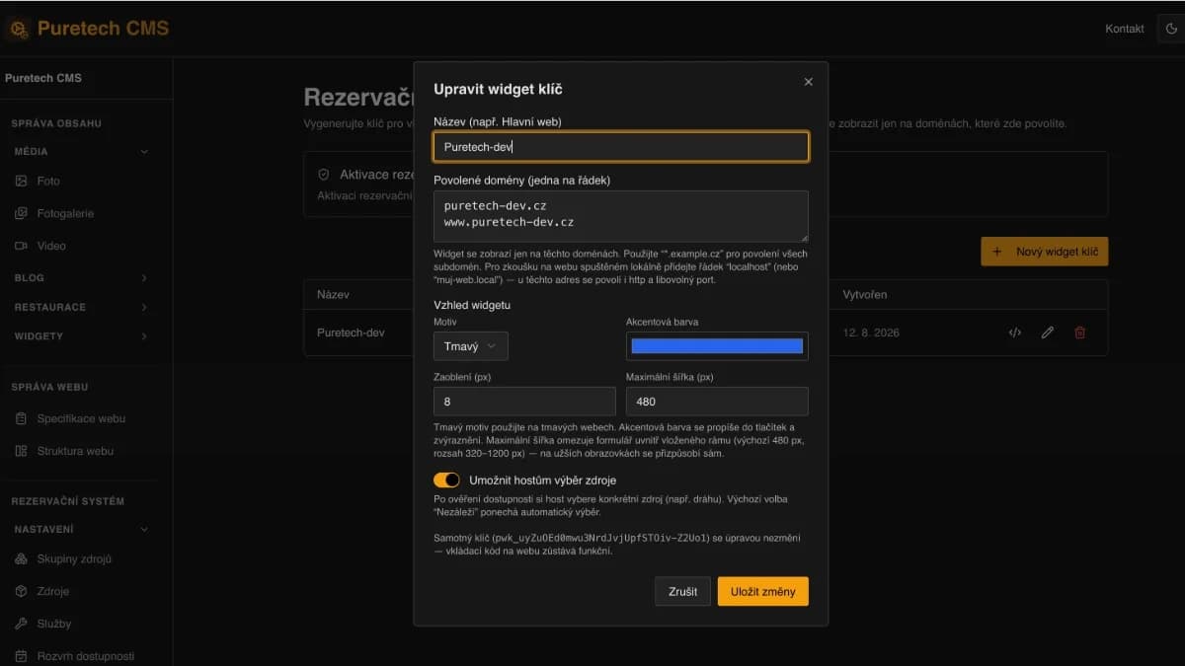The height and width of the screenshot is (666, 1185).
Task: Click the Služby wrench icon
Action: pos(21,624)
